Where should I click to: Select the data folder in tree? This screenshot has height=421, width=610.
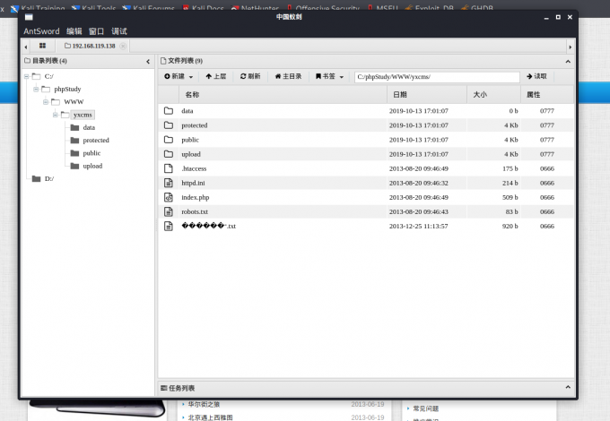point(89,128)
